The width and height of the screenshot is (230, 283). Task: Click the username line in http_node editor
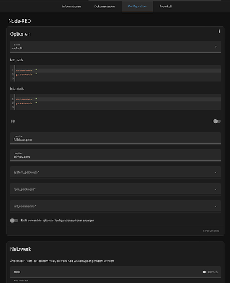tap(27, 70)
